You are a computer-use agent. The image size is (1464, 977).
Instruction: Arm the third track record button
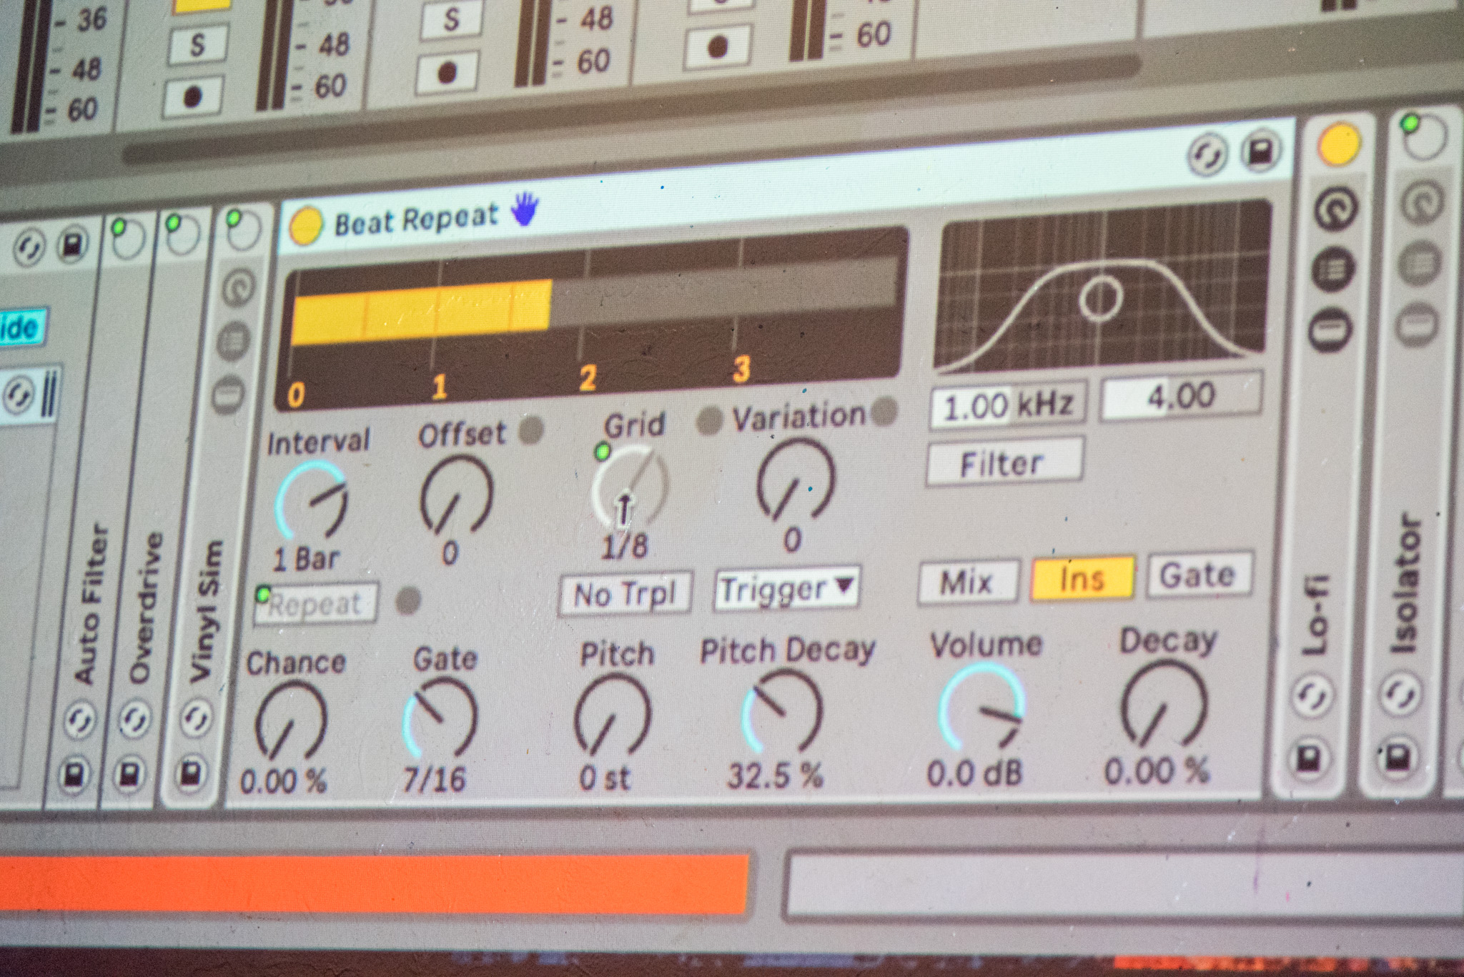click(x=717, y=47)
